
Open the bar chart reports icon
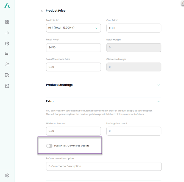[x=7, y=33]
